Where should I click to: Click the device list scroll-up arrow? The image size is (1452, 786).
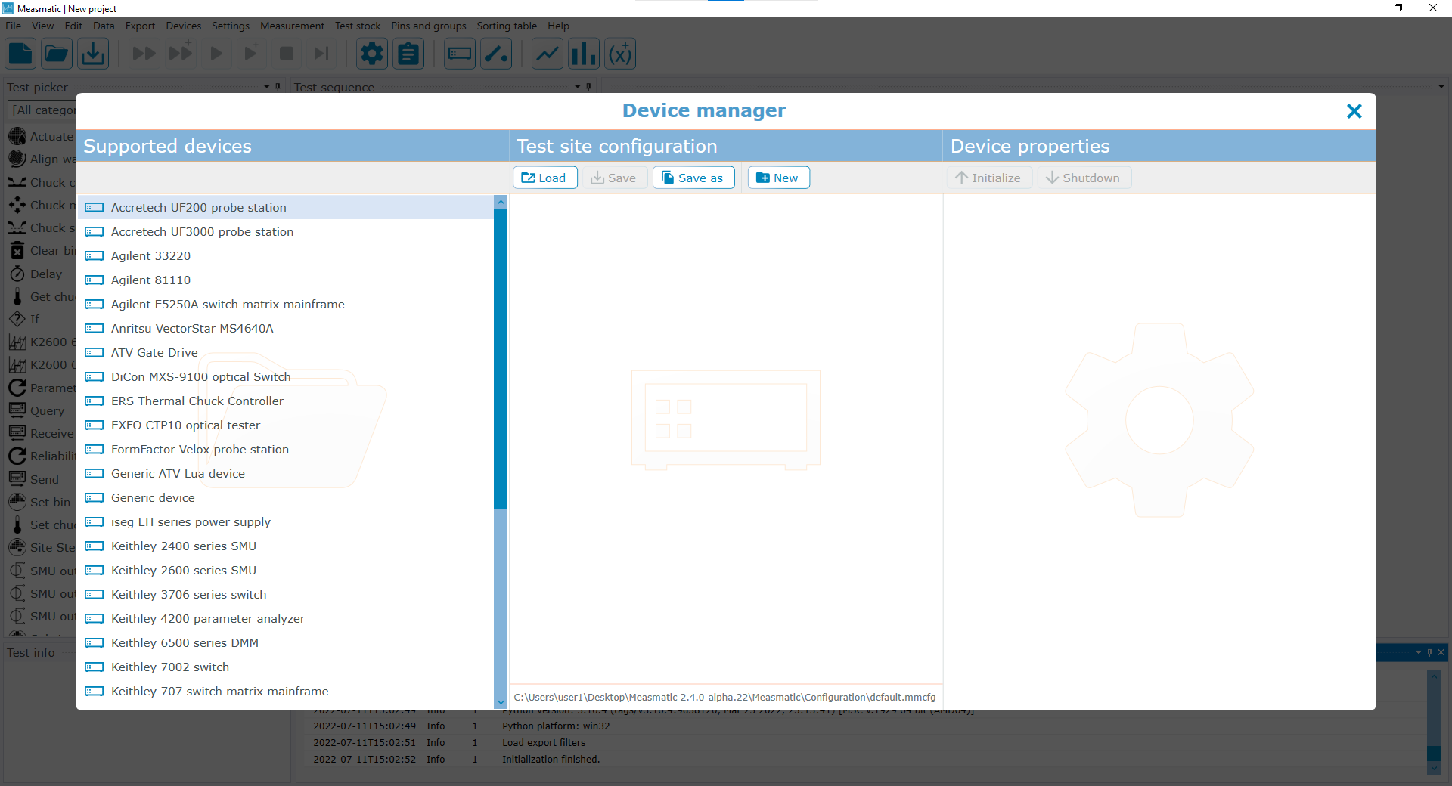coord(500,202)
